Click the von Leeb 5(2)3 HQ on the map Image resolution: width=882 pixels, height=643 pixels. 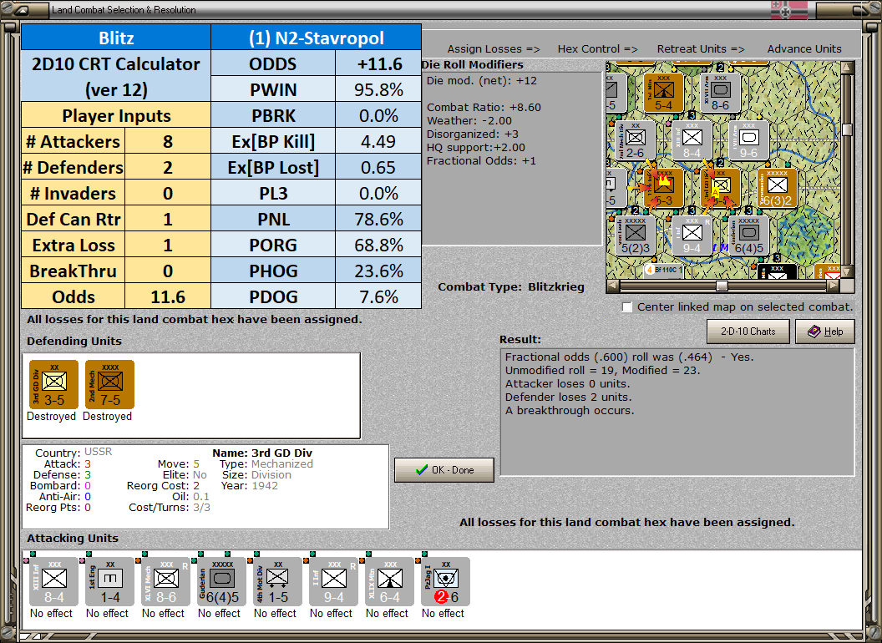pyautogui.click(x=635, y=235)
